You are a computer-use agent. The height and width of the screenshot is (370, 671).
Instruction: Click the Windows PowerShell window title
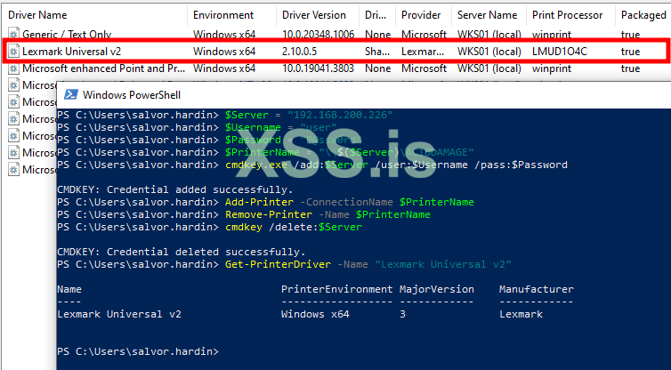pos(132,95)
